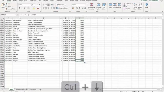Open Format as Table gallery

point(98,6)
